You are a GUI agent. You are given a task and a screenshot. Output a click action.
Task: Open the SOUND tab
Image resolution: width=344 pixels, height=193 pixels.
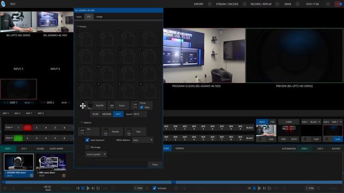click(x=40, y=149)
